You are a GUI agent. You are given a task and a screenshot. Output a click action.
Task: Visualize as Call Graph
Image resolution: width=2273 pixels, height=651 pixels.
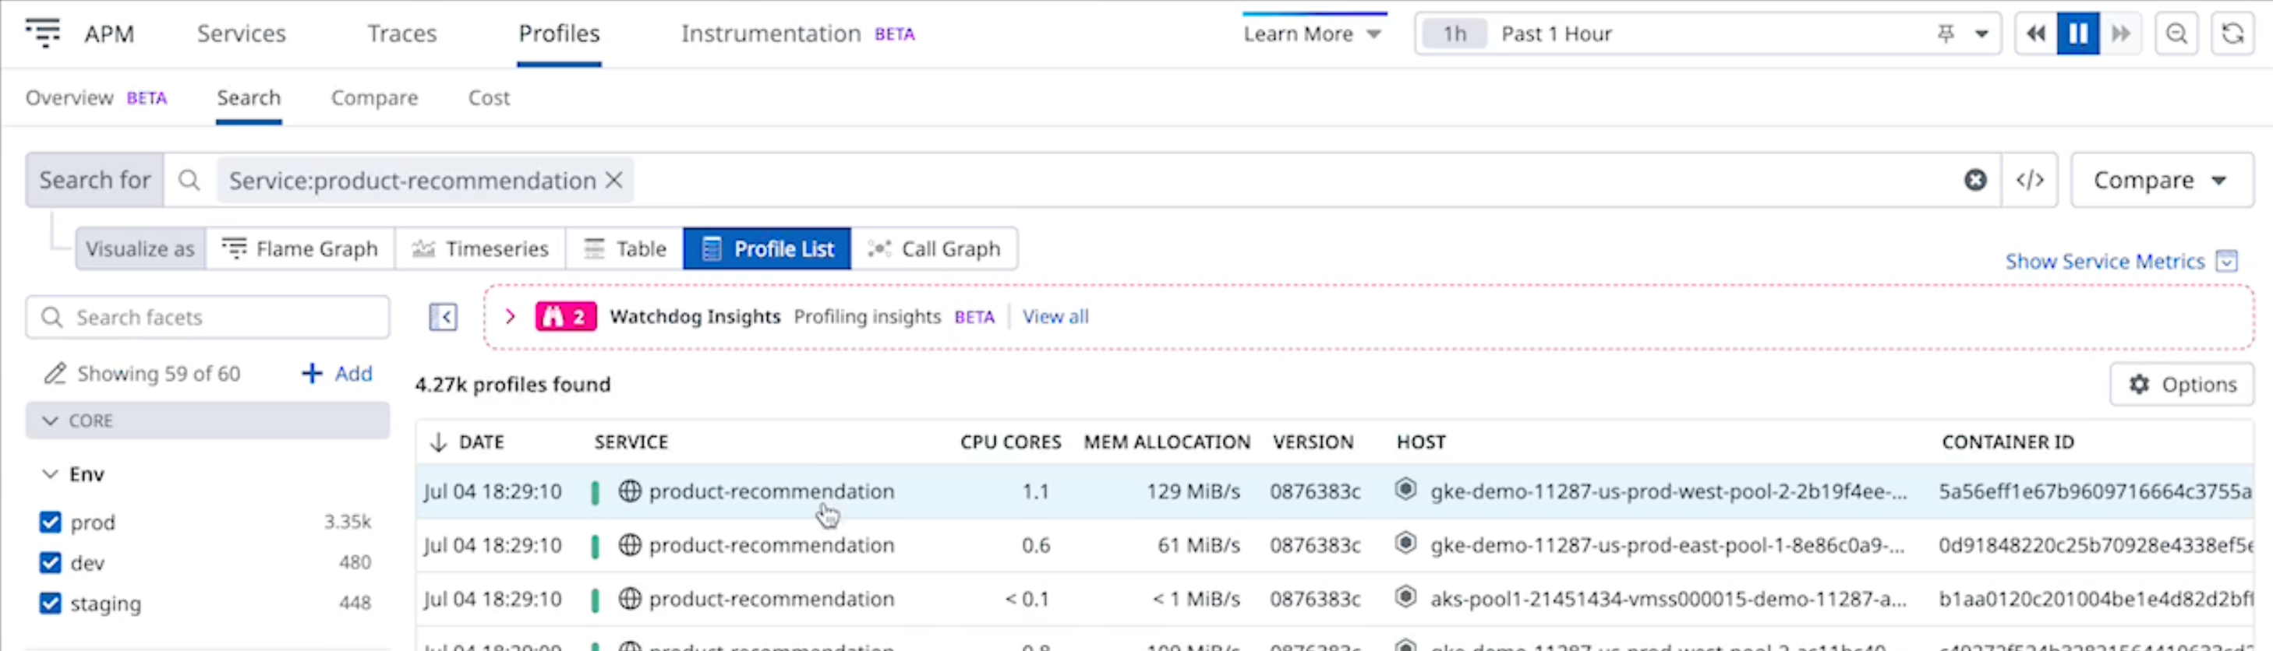click(x=935, y=248)
